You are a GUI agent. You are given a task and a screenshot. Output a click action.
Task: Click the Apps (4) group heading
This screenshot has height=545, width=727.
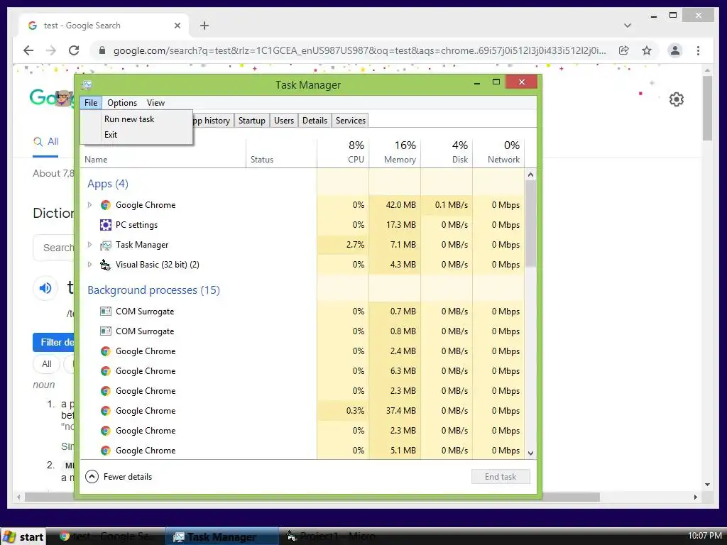tap(108, 184)
